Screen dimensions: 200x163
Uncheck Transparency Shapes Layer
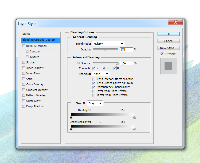tap(94, 87)
